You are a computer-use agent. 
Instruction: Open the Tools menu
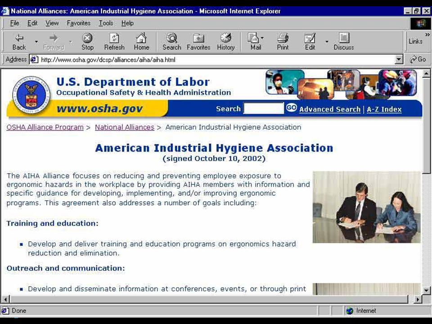(x=106, y=23)
